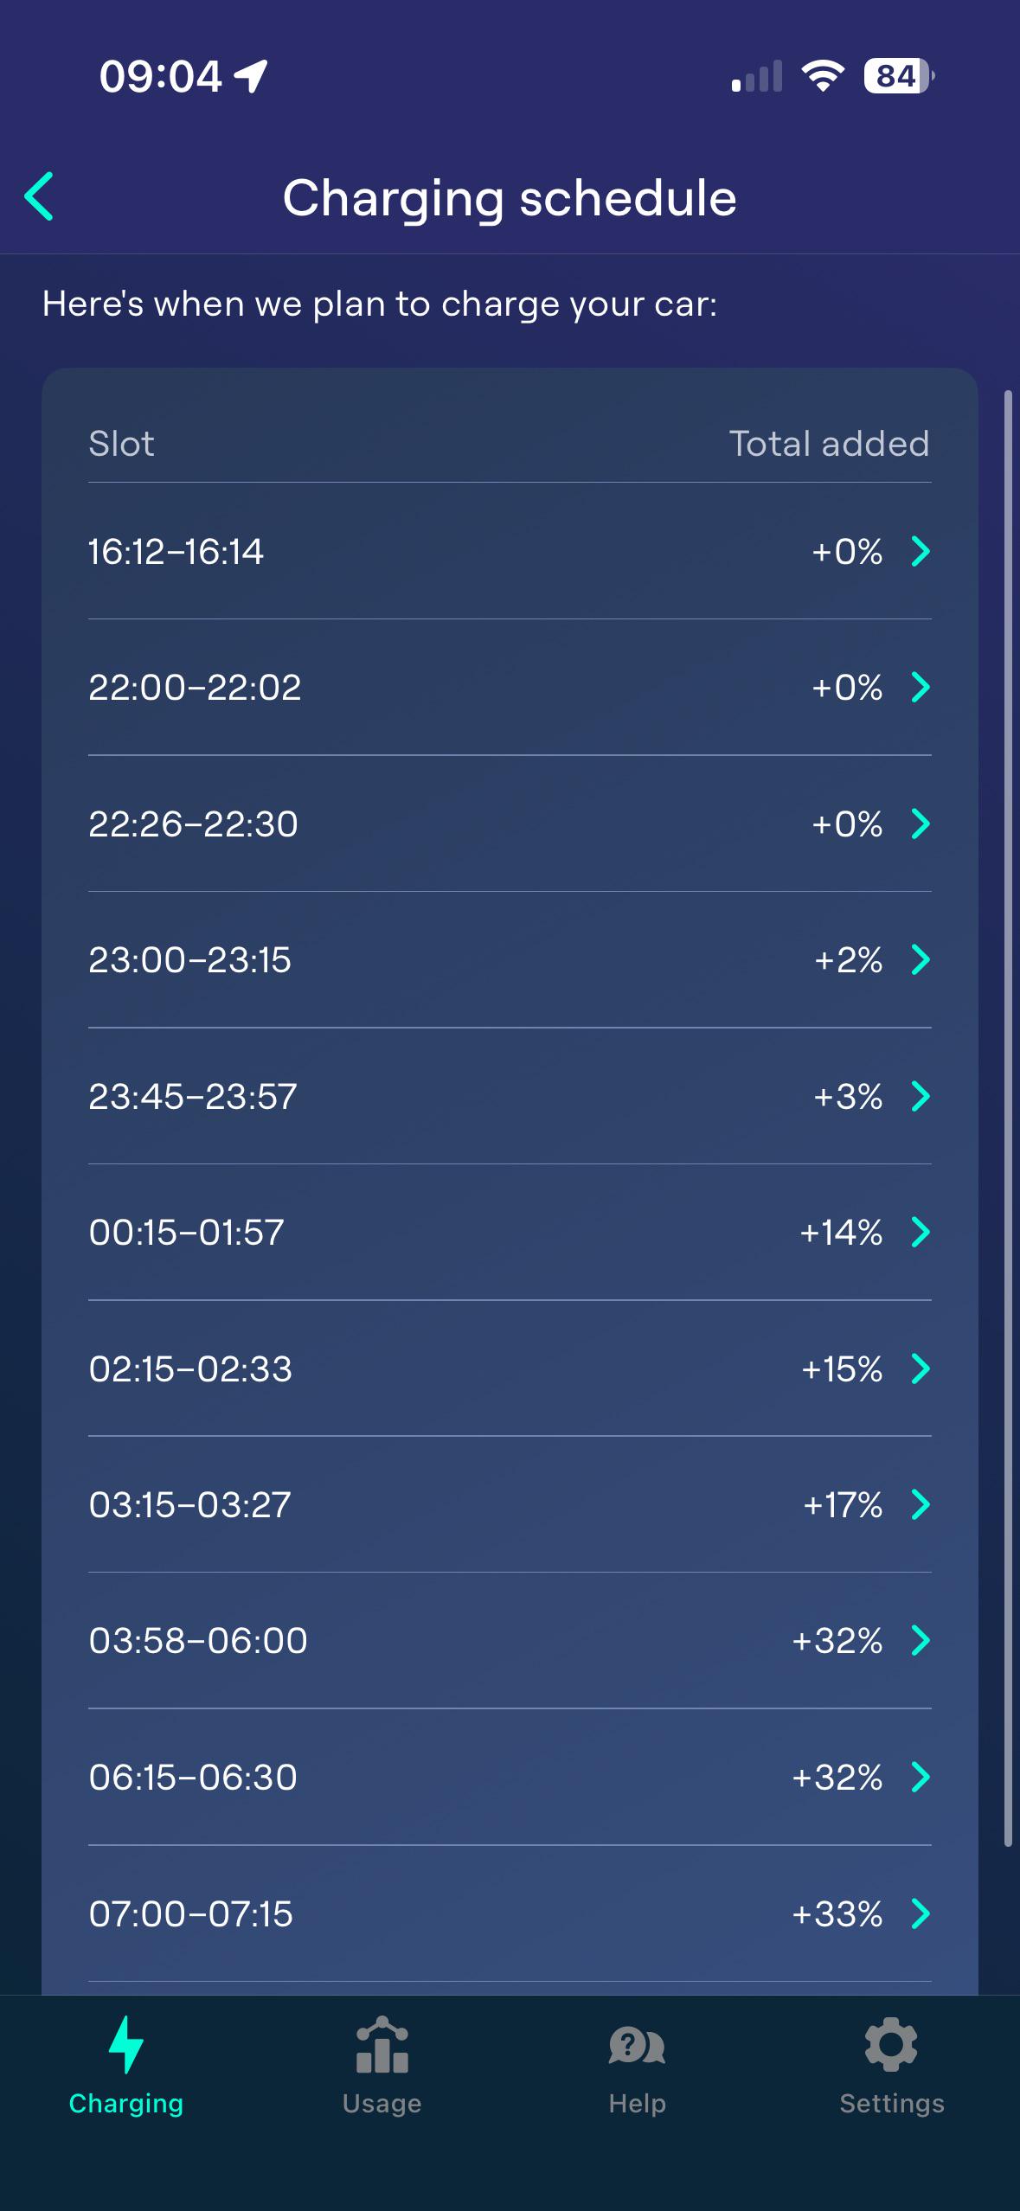The image size is (1020, 2211).
Task: Tap the Wi-Fi status icon
Action: point(823,76)
